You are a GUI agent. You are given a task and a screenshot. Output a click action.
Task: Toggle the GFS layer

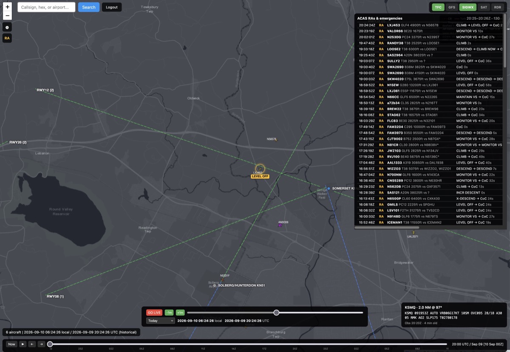452,7
